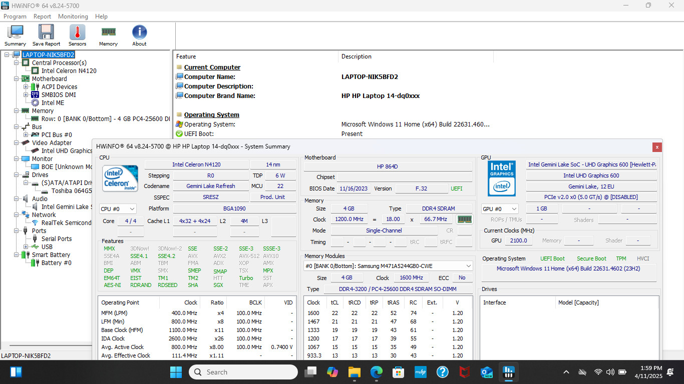684x384 pixels.
Task: Open McAfee icon in taskbar
Action: coord(465,372)
